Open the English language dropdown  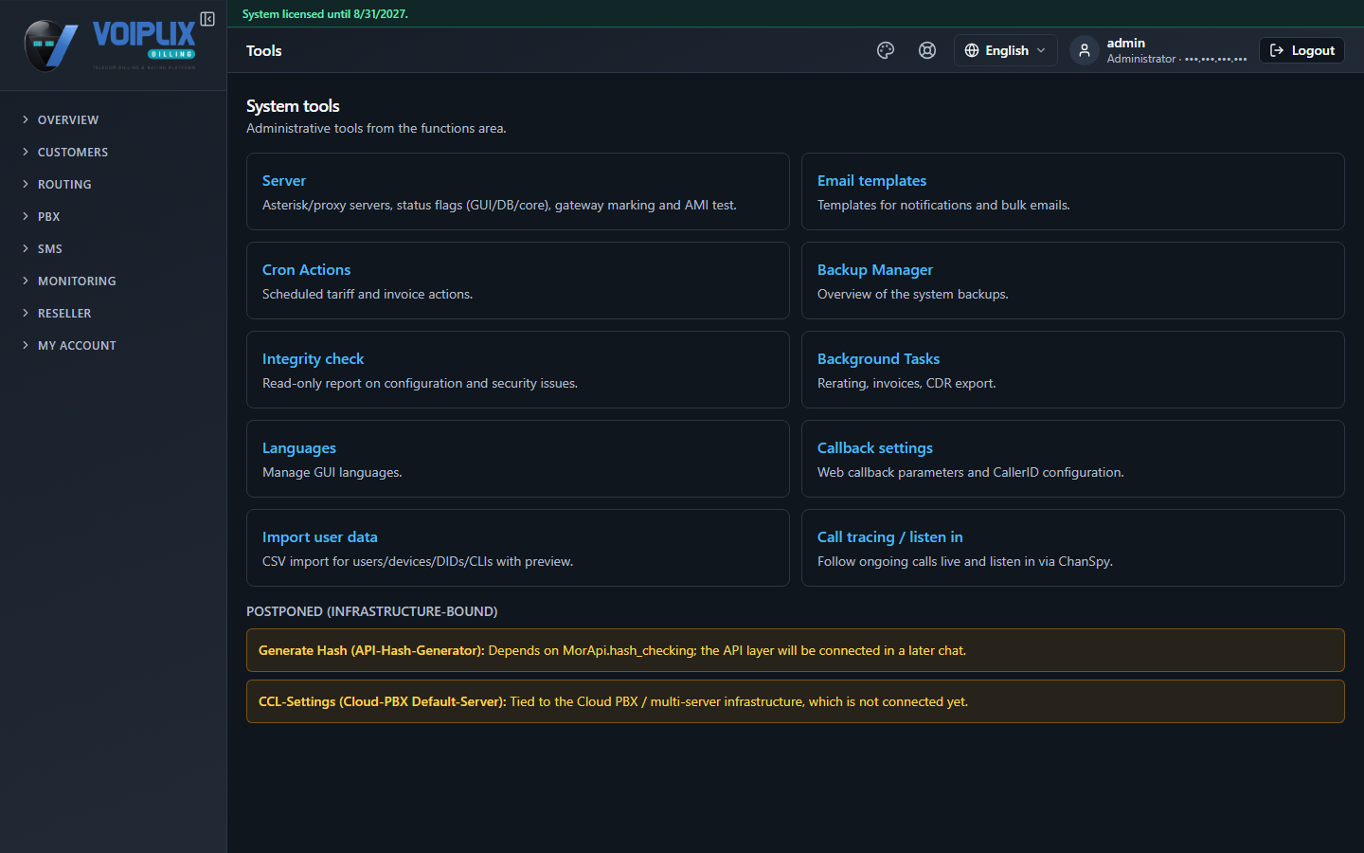[x=1005, y=50]
